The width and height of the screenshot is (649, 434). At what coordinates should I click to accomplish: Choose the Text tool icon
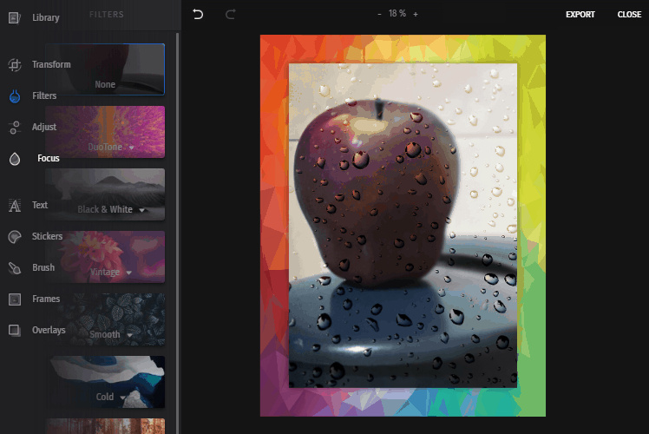15,206
